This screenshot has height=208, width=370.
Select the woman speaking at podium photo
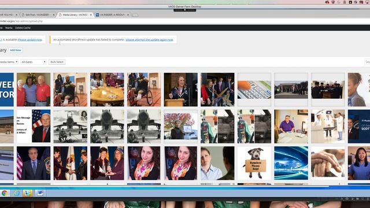[181, 90]
